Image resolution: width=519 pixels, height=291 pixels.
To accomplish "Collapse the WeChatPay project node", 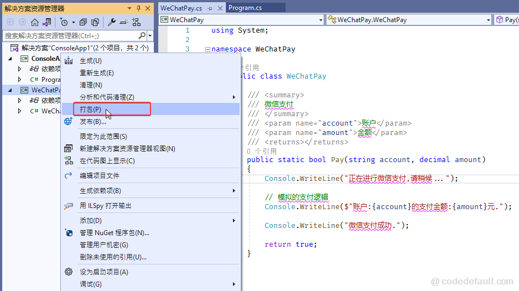I will [11, 90].
